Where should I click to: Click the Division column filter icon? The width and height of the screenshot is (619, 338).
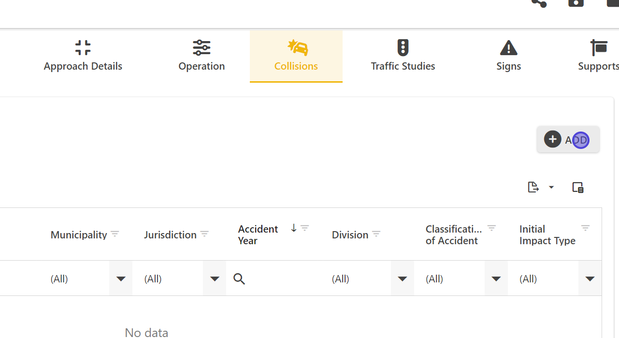(376, 234)
